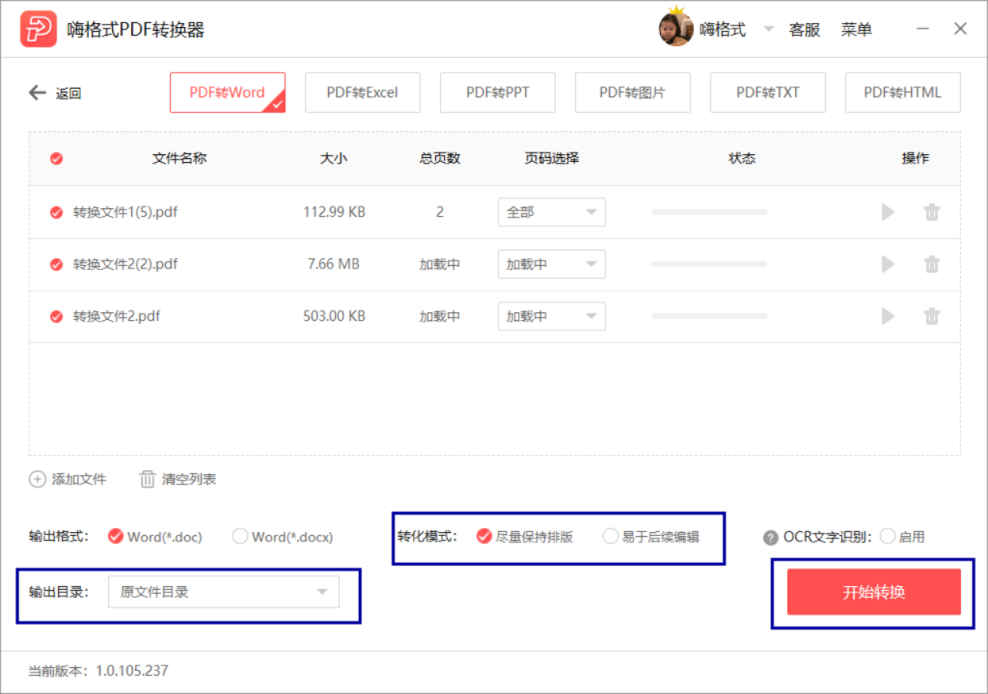Switch to PDF转图片 tab
988x694 pixels.
click(x=633, y=93)
